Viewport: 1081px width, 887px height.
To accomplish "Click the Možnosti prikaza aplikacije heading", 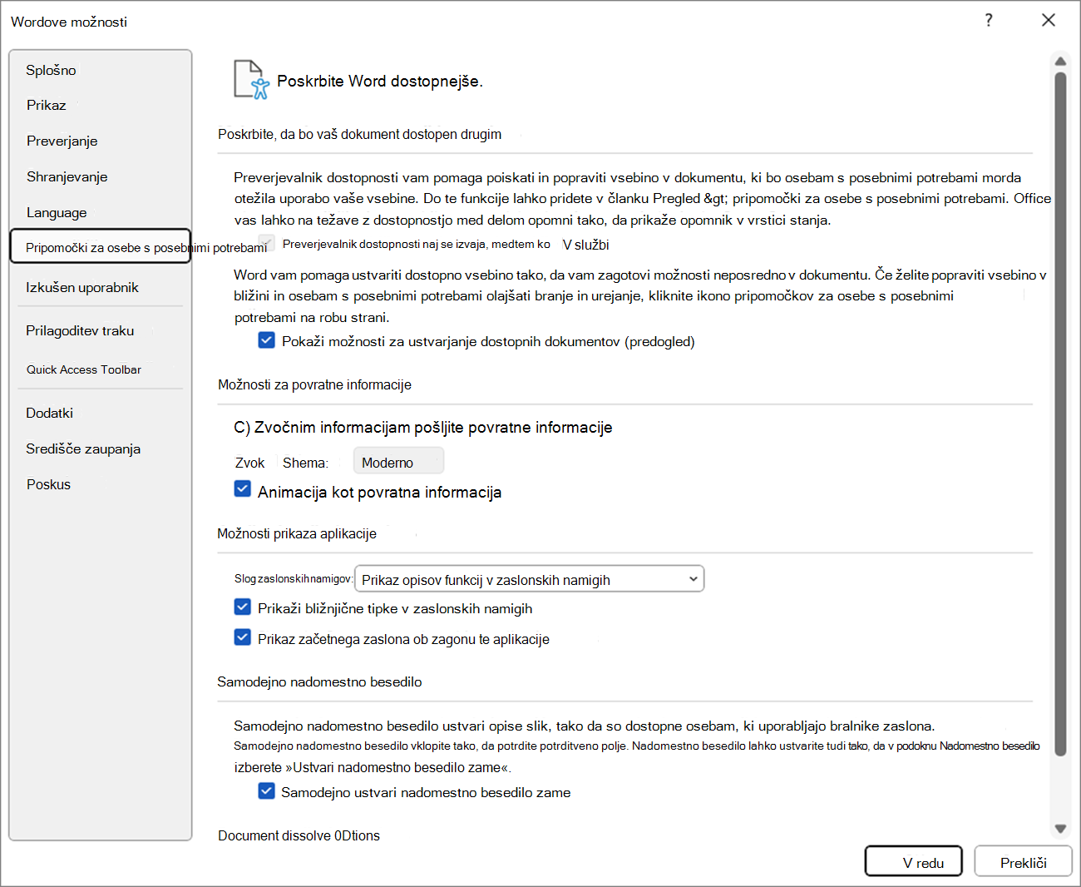I will point(297,533).
